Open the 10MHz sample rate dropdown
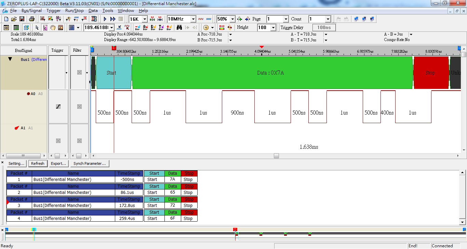 click(x=193, y=19)
